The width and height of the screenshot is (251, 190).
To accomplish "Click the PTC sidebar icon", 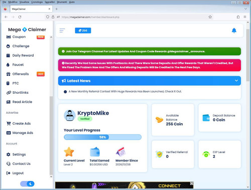I will (8, 83).
